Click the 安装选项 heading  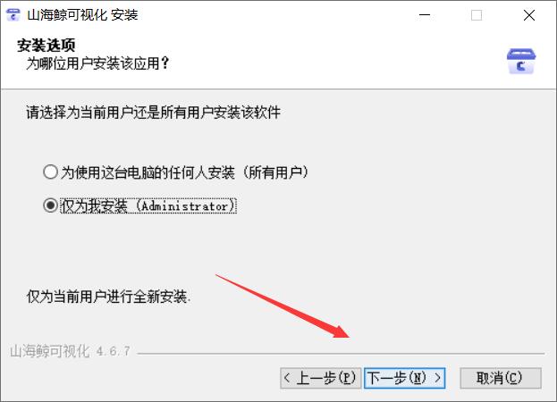(x=46, y=46)
